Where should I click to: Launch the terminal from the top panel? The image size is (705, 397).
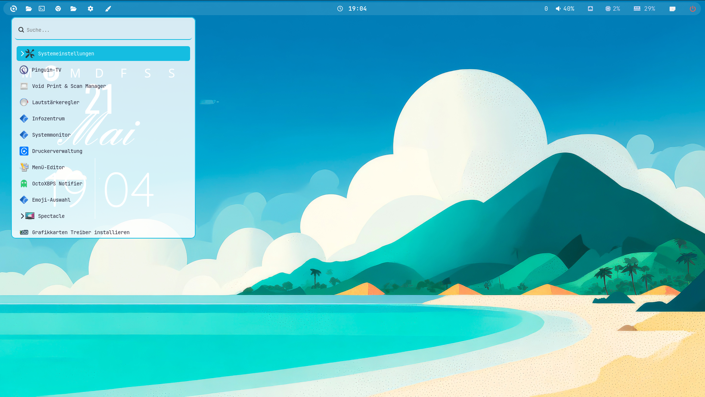(x=42, y=8)
